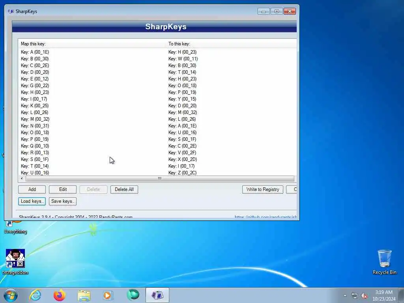Click target 'Key: X (00_2D)'
Image resolution: width=404 pixels, height=303 pixels.
click(182, 159)
